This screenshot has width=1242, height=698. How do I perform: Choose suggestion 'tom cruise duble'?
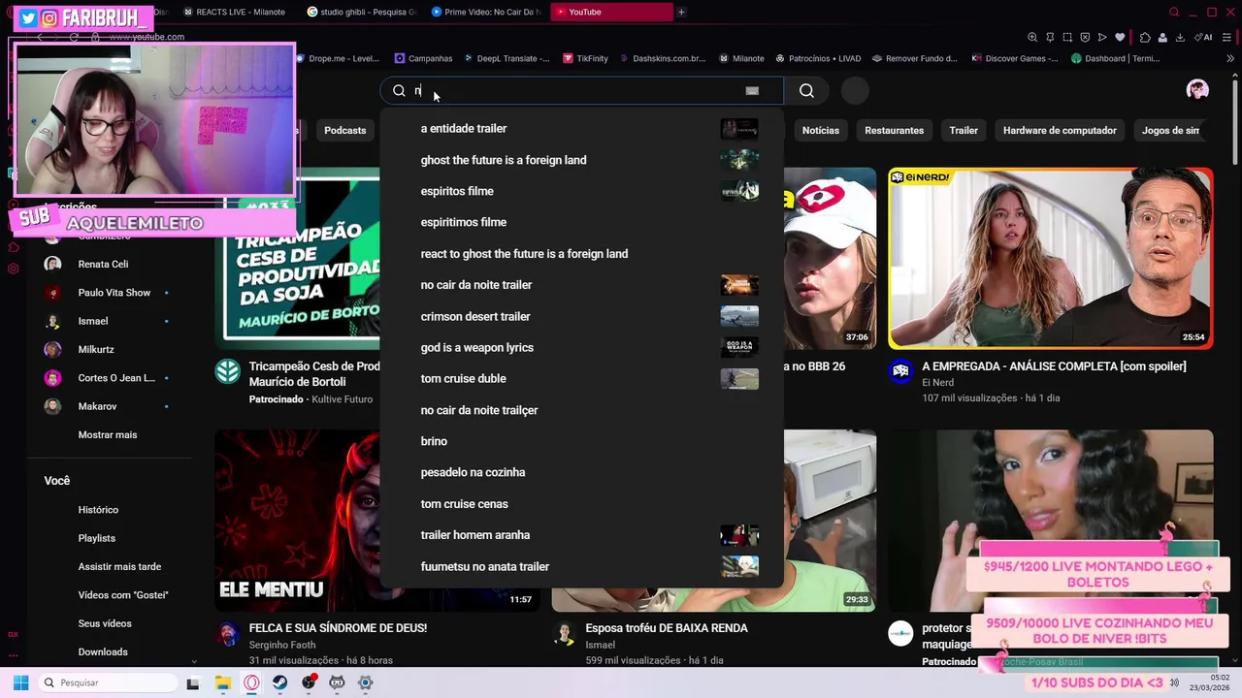point(582,378)
